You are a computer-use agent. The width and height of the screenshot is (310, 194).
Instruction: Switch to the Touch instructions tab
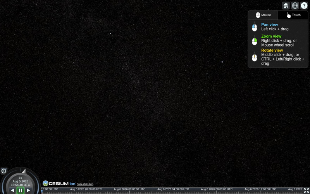[293, 15]
